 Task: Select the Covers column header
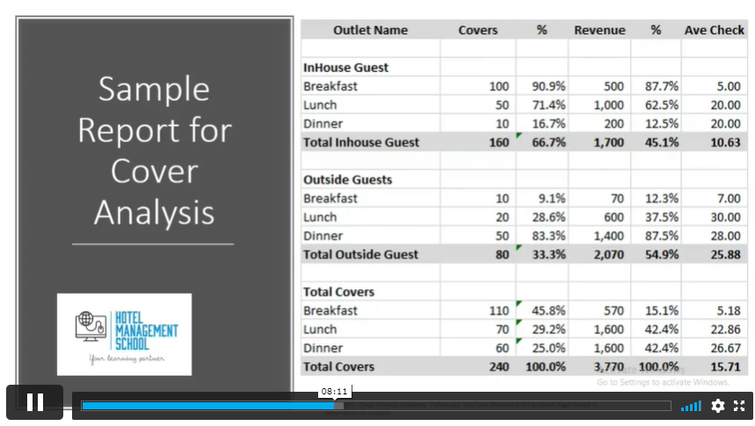coord(477,30)
